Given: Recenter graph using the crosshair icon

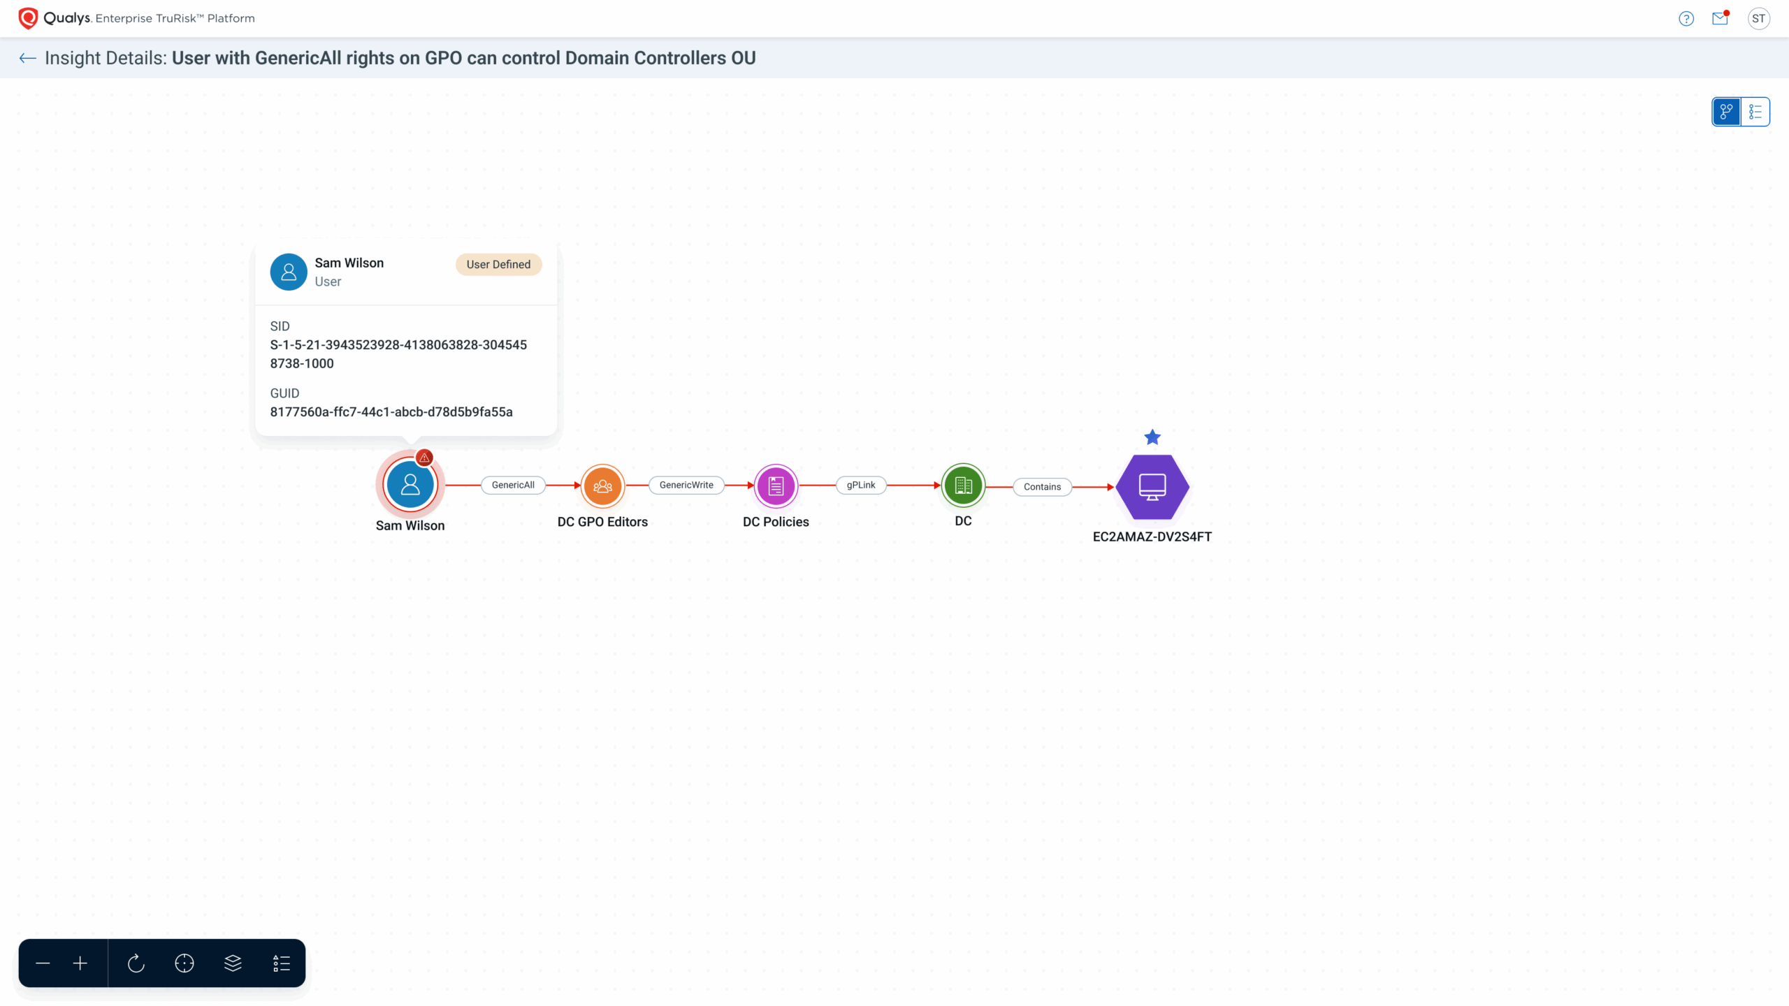Looking at the screenshot, I should [184, 963].
